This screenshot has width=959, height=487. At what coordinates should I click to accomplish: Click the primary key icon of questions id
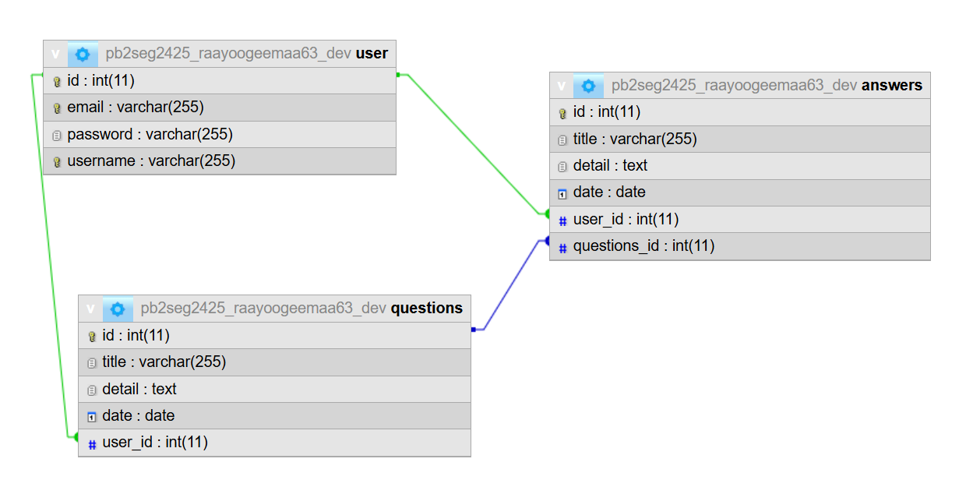point(91,336)
